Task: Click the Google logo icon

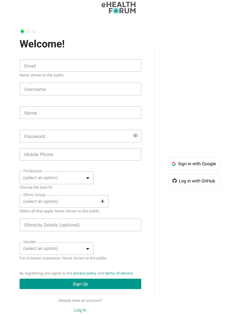Action: (174, 164)
